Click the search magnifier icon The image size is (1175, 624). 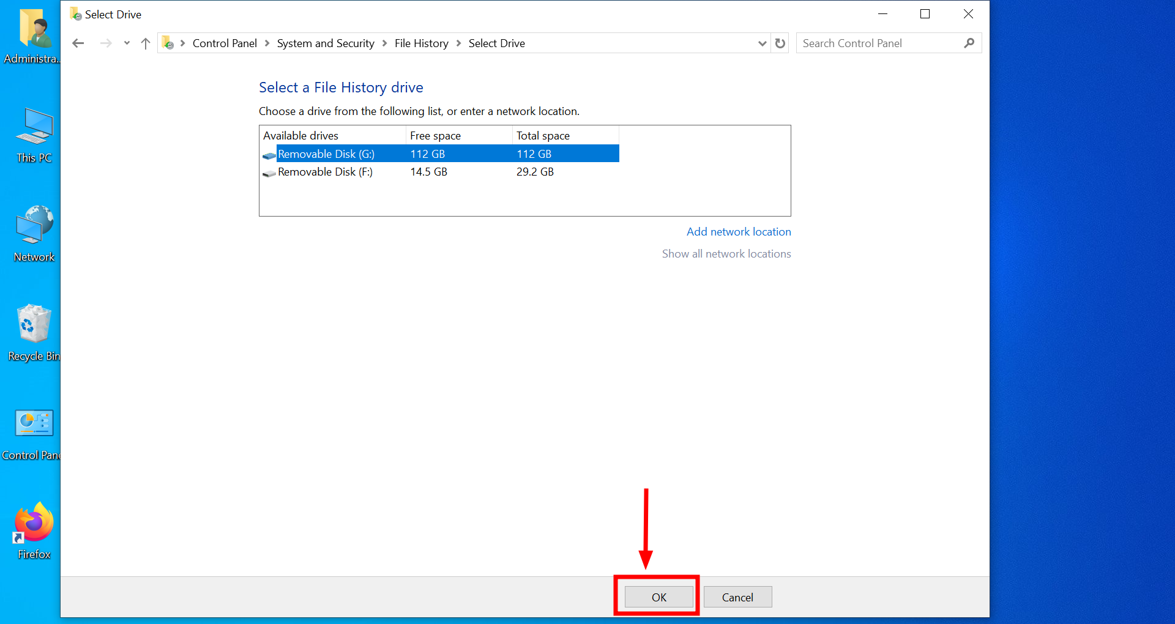click(969, 43)
